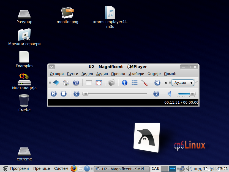Open preferences screwdriver tool icon
Viewport: 229px width, 172px height.
[145, 83]
